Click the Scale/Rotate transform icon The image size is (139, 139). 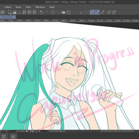(x=68, y=12)
